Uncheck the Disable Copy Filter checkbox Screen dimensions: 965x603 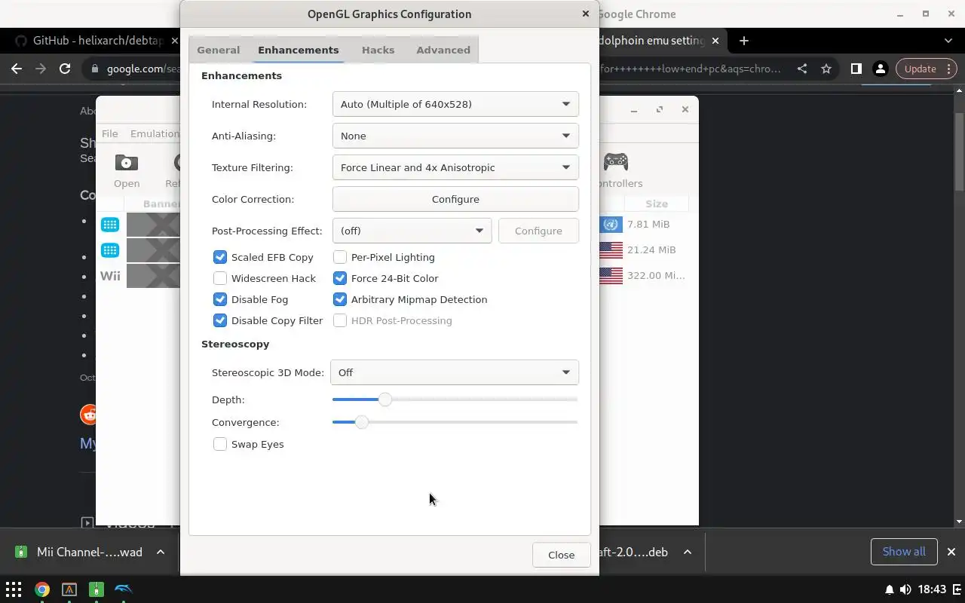coord(220,320)
